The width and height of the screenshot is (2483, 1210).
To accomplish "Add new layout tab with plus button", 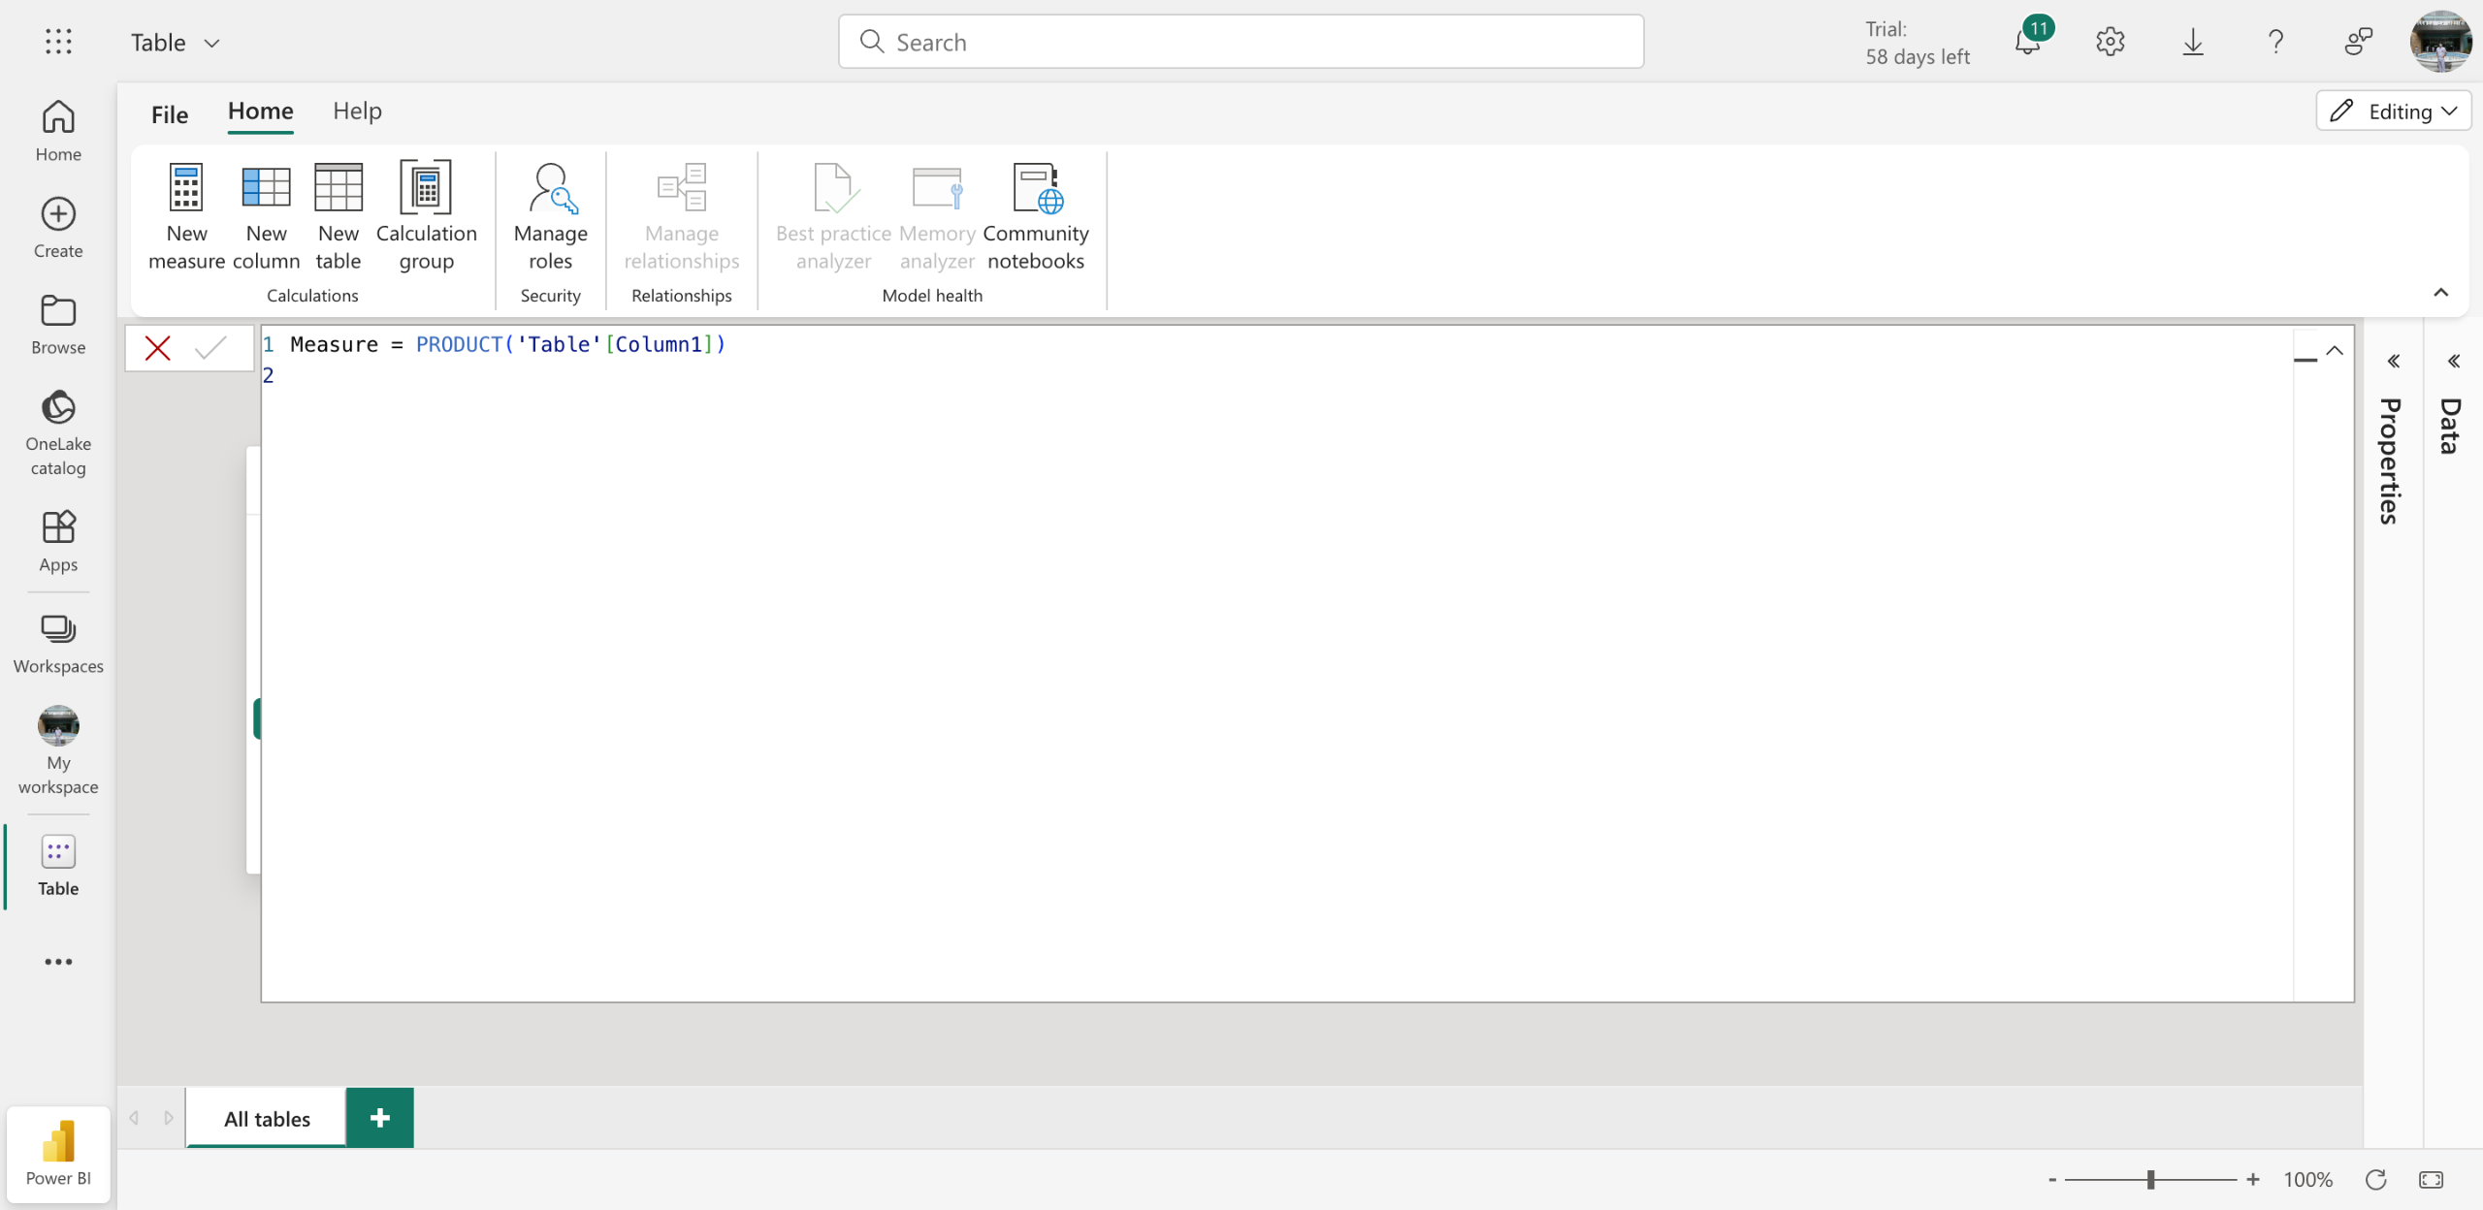I will tap(379, 1118).
